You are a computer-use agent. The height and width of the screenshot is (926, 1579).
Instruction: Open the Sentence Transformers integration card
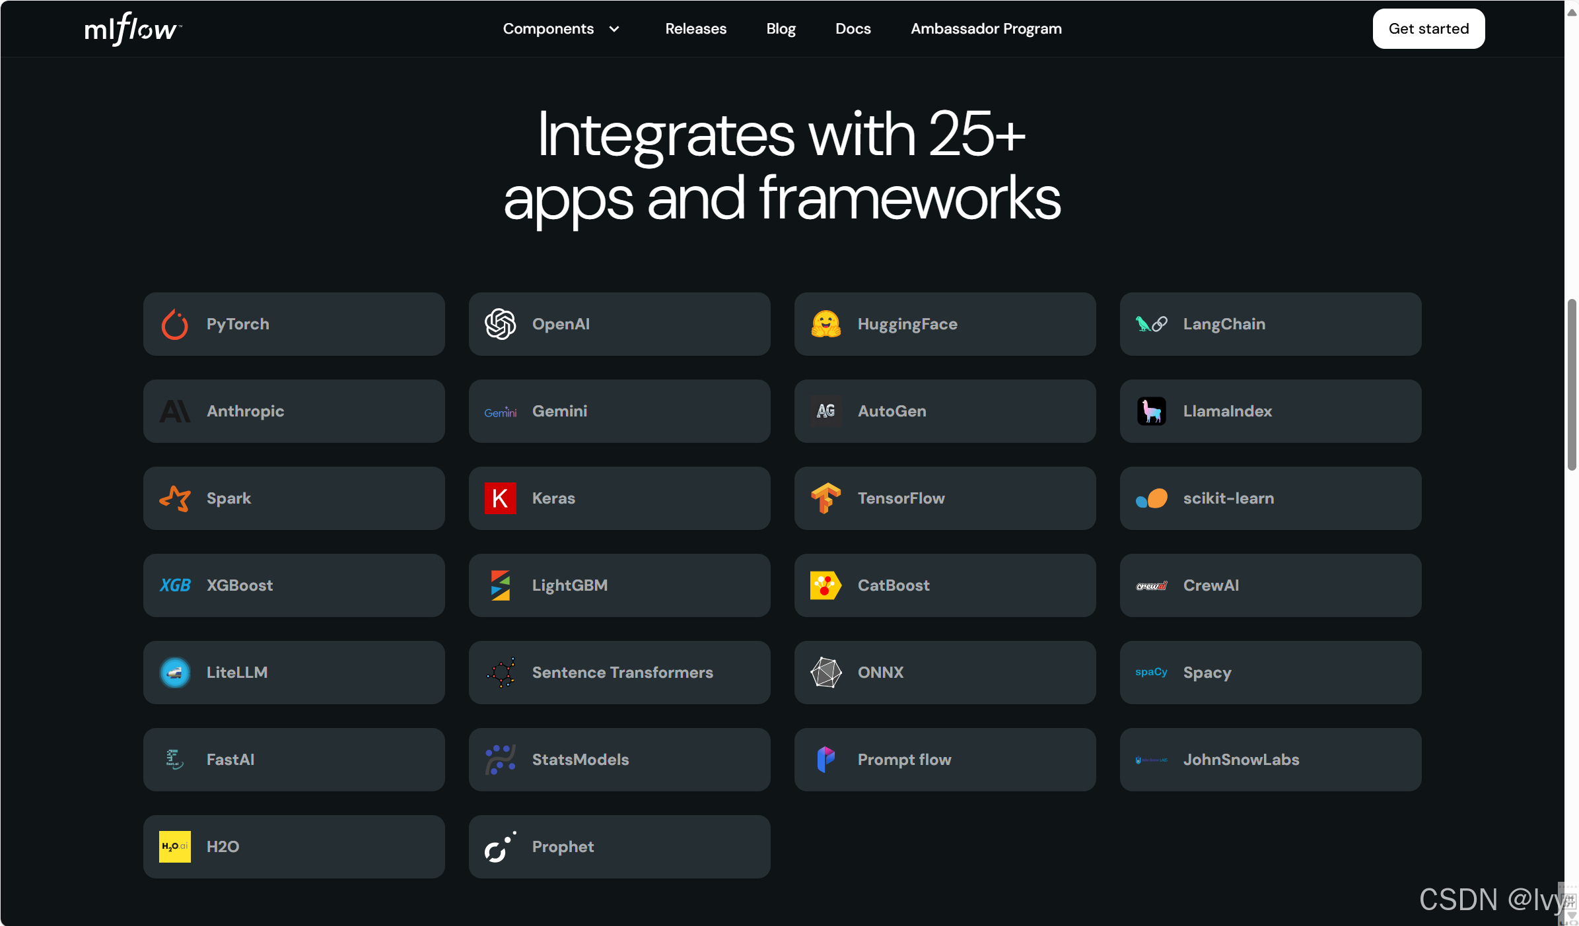[x=619, y=673]
